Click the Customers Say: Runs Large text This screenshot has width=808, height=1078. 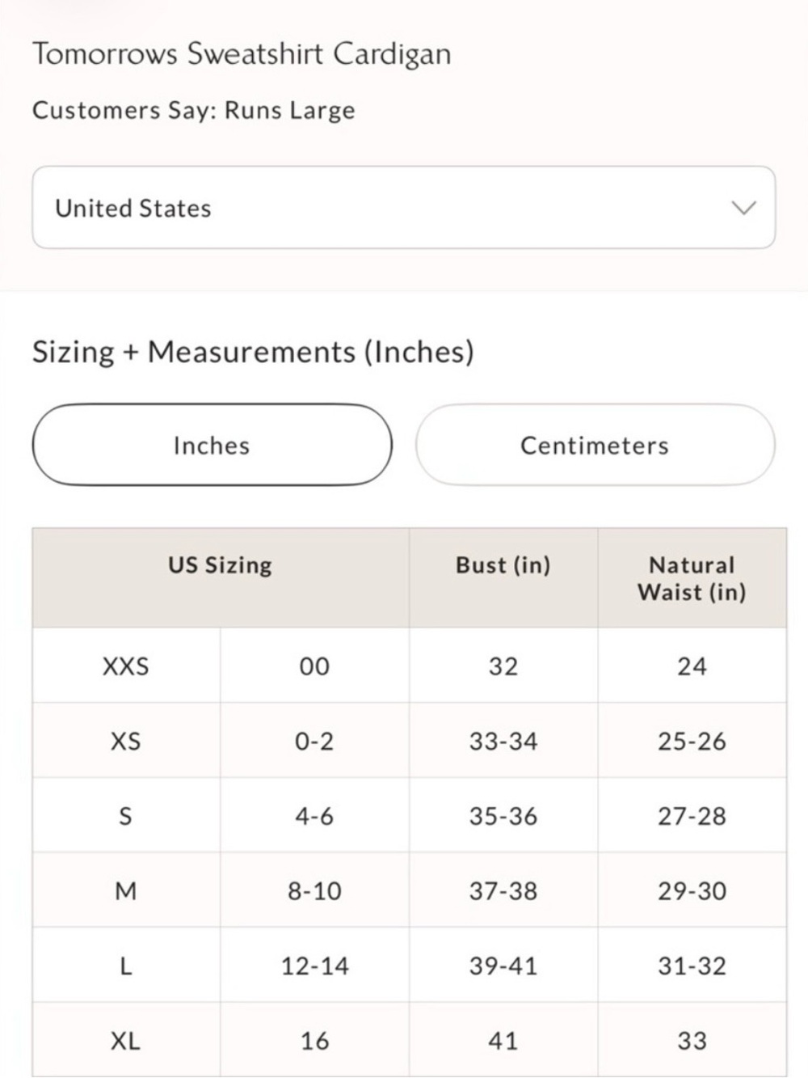coord(194,110)
